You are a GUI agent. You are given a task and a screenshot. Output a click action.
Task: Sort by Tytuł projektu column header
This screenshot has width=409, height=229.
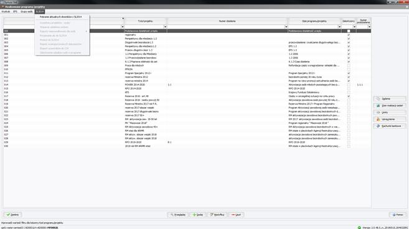(x=145, y=21)
